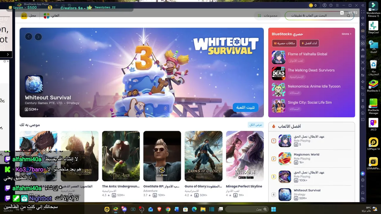
Task: Open the BlueStacks hamburger menu
Action: (x=337, y=5)
